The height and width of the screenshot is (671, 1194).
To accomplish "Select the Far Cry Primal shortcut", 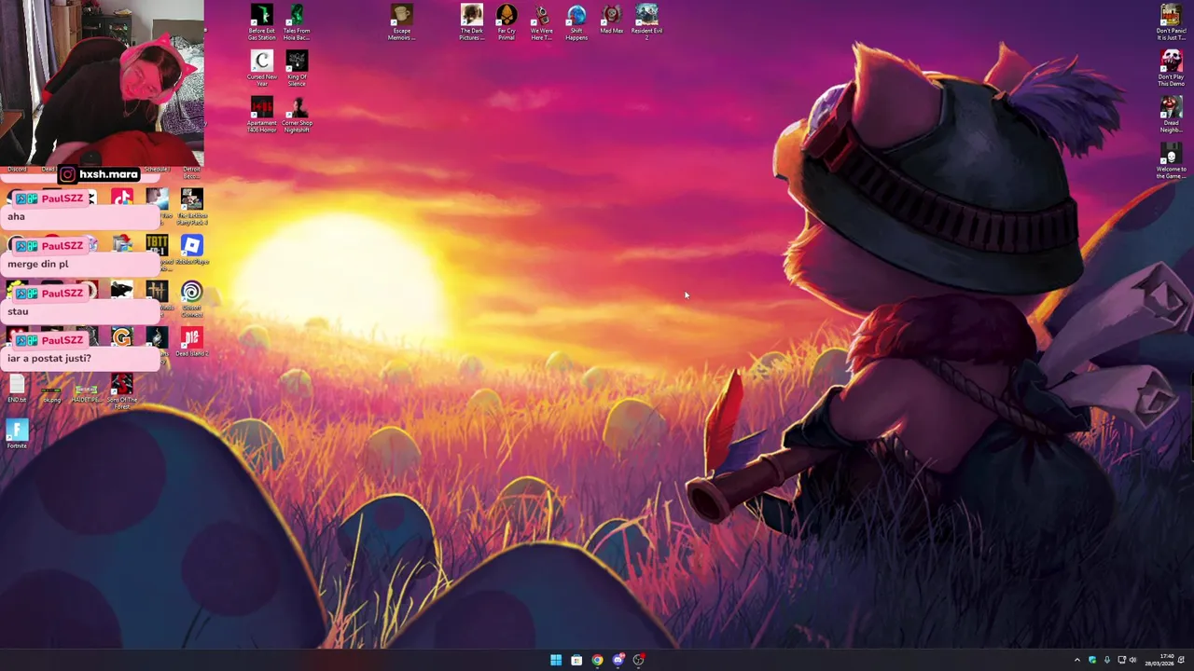I will [x=507, y=22].
